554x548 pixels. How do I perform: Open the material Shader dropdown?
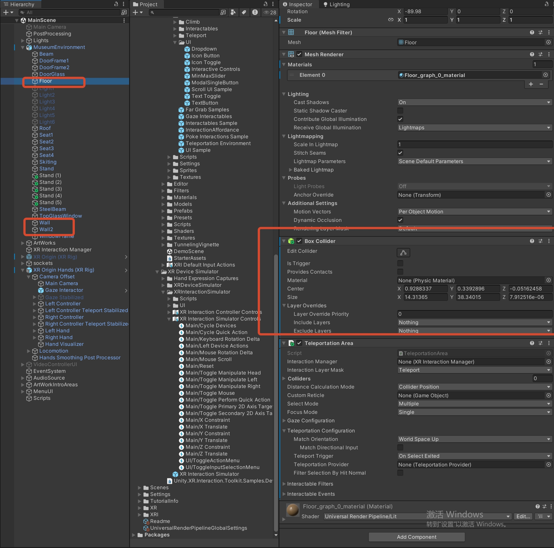coord(417,516)
